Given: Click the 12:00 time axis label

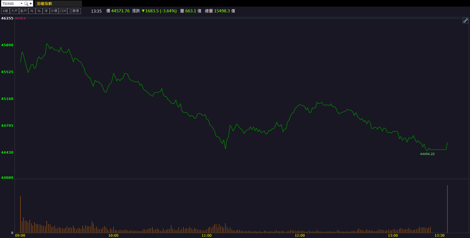Looking at the screenshot, I should [x=300, y=235].
